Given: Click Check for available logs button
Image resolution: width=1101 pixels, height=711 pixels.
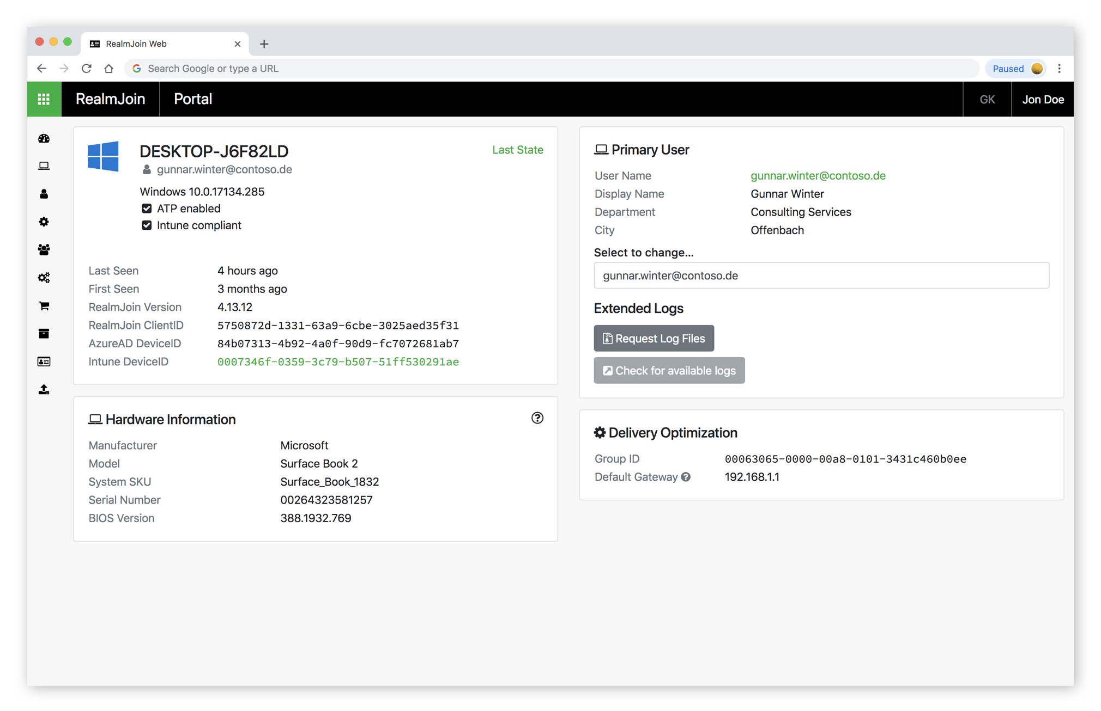Looking at the screenshot, I should pos(669,371).
